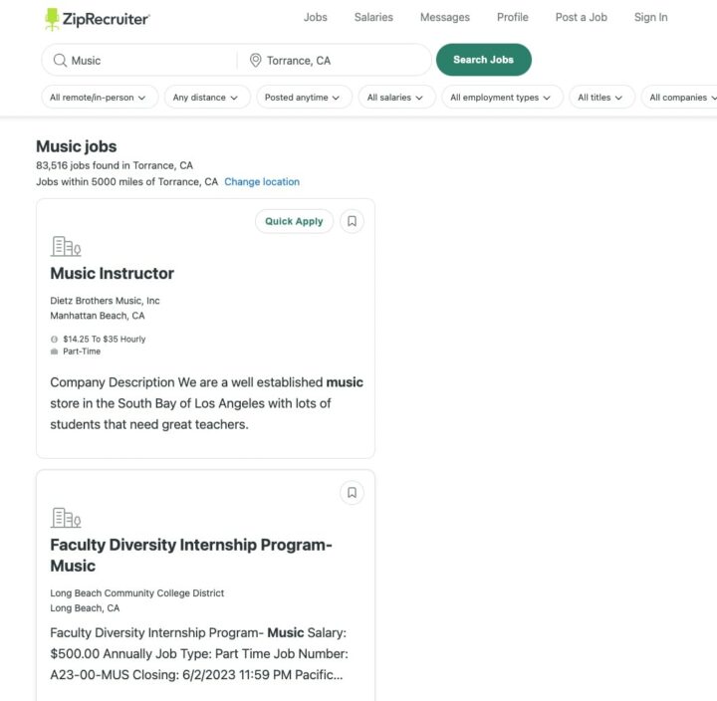The height and width of the screenshot is (701, 717).
Task: Click Quick Apply on Music Instructor
Action: (x=294, y=221)
